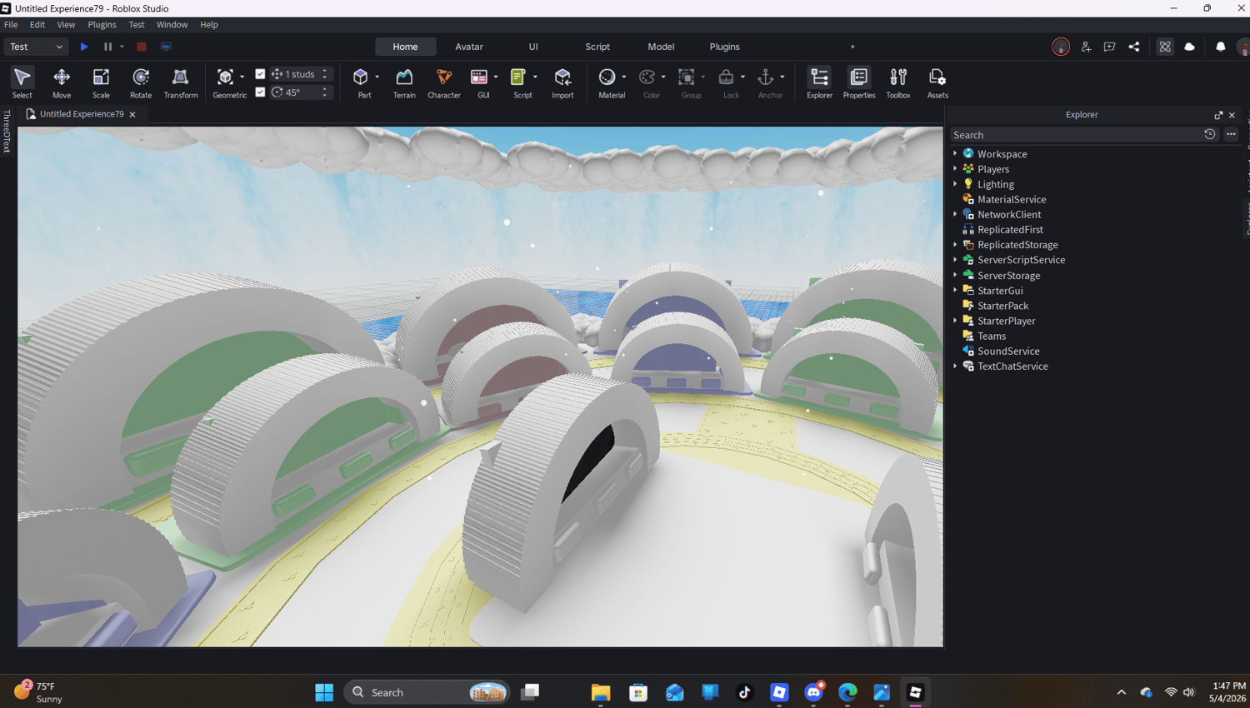Open the notifications bell
This screenshot has height=708, width=1250.
[1221, 47]
